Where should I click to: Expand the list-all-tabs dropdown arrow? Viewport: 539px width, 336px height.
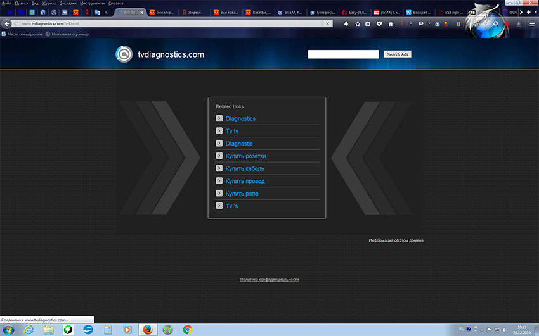(x=536, y=12)
